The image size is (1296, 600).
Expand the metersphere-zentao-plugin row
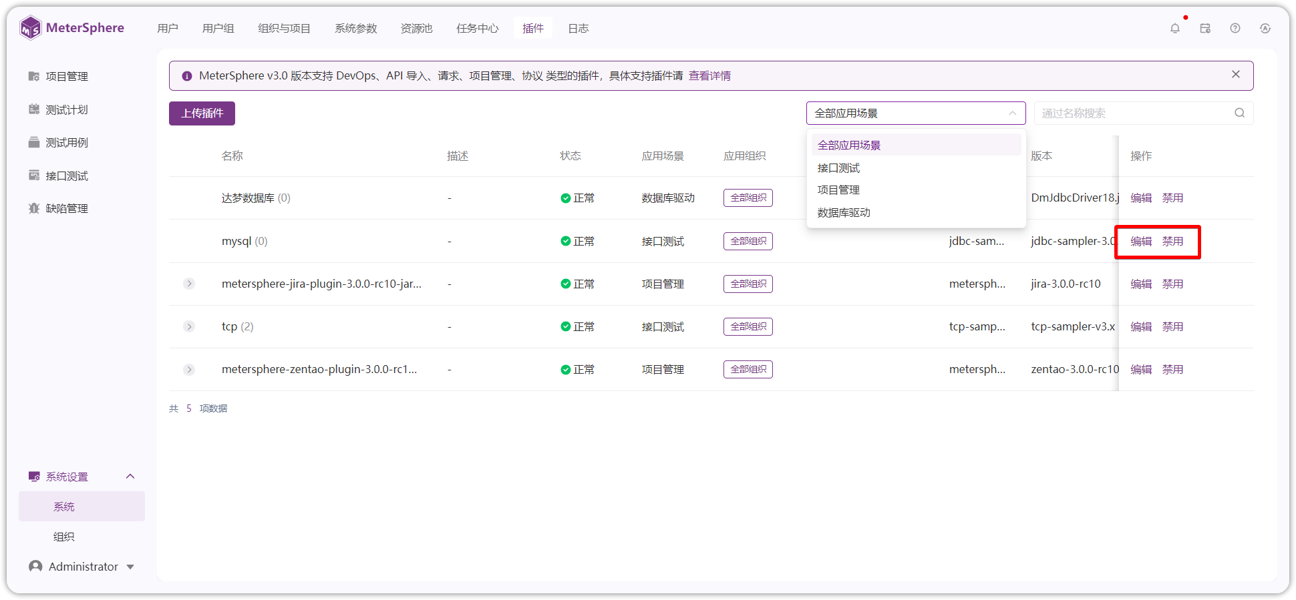click(189, 369)
